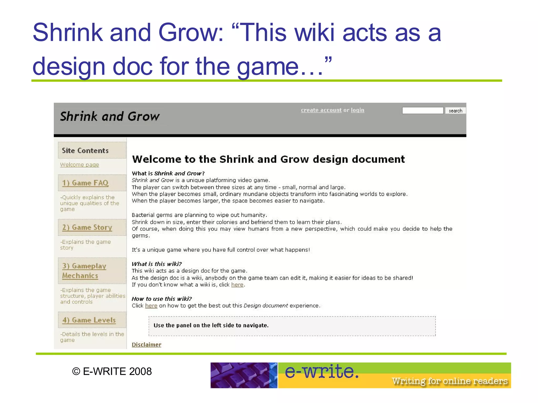Click the E-WRITE 2008 copyright text
This screenshot has width=538, height=403.
(x=112, y=372)
